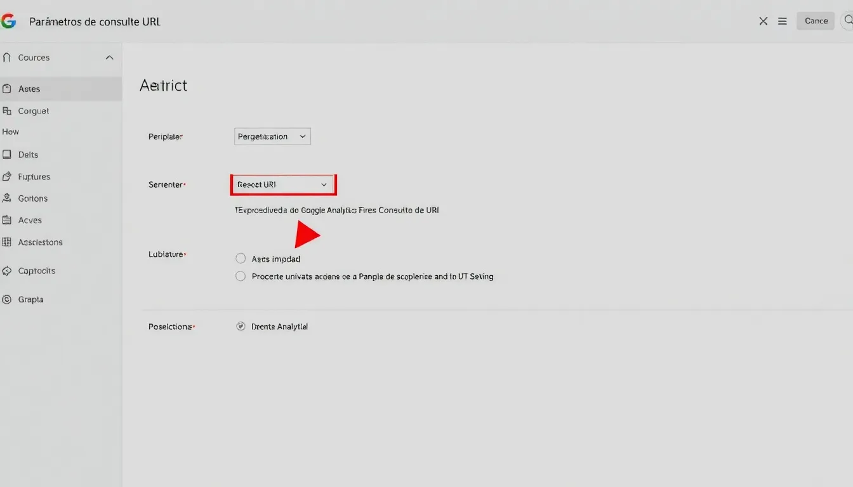Viewport: 853px width, 487px height.
Task: Click the Cources sidebar icon
Action: pos(7,58)
